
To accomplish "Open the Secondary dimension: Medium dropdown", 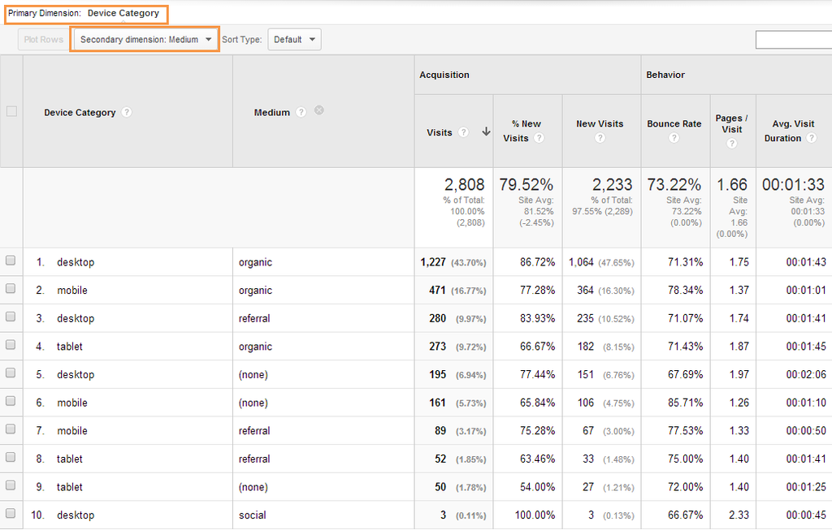I will click(x=145, y=39).
